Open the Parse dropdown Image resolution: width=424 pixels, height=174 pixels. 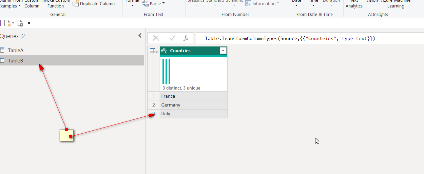coord(153,3)
